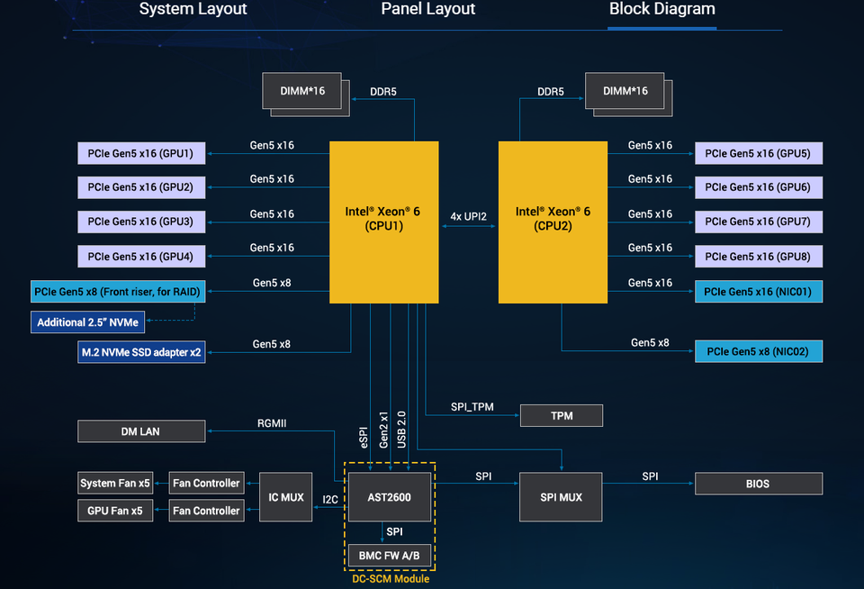Click the PCIe Gen5 x16 (NIC01) box

(758, 292)
